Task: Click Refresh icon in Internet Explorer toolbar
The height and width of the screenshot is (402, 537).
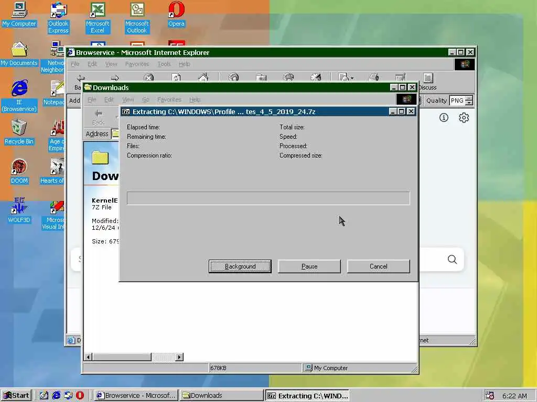Action: [x=176, y=77]
